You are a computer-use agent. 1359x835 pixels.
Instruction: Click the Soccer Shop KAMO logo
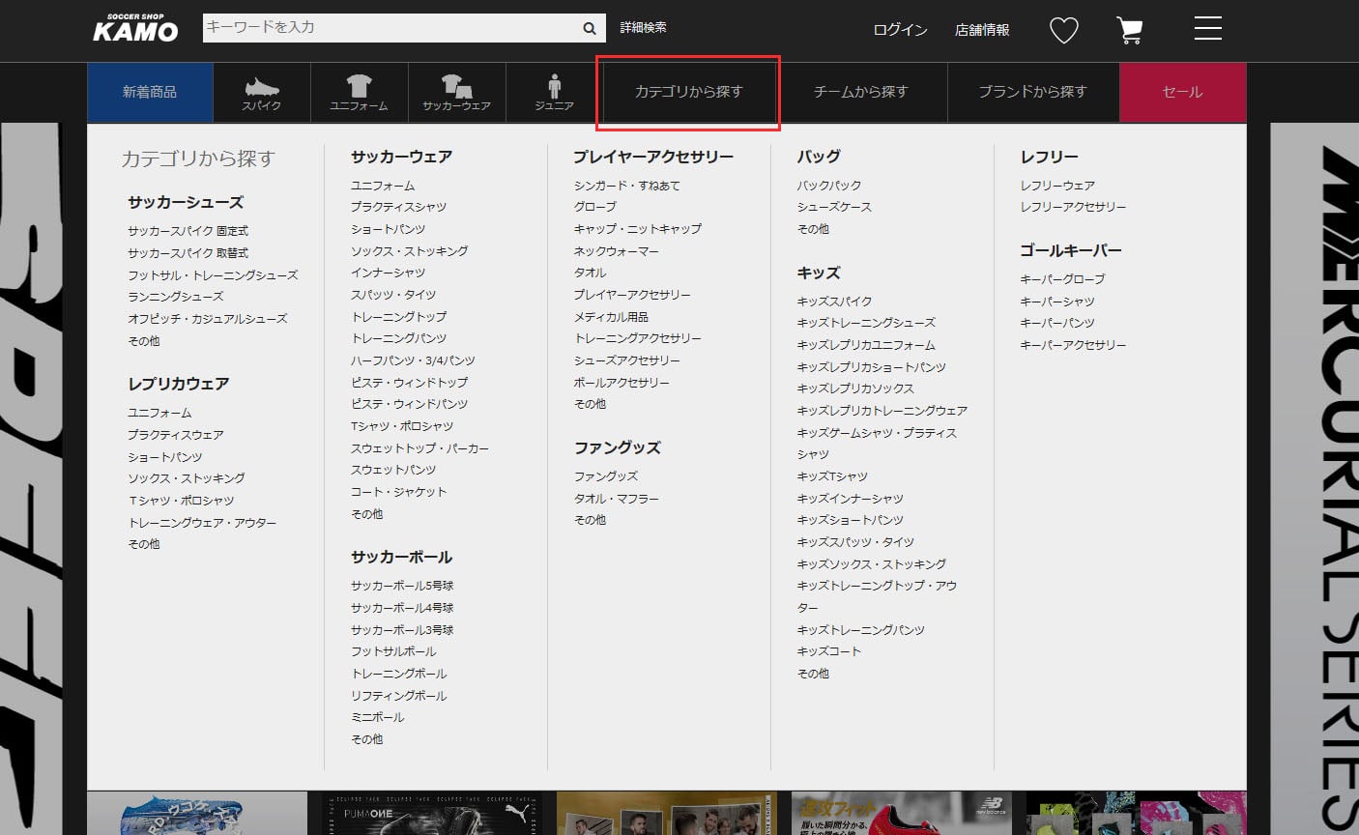coord(135,29)
